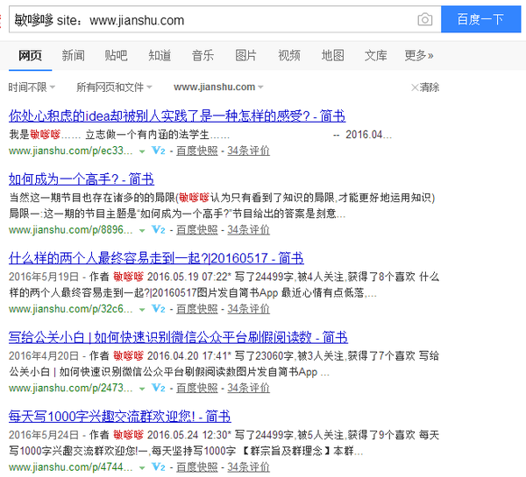Click snippet date 2016年5月24日
The image size is (526, 477).
[44, 435]
